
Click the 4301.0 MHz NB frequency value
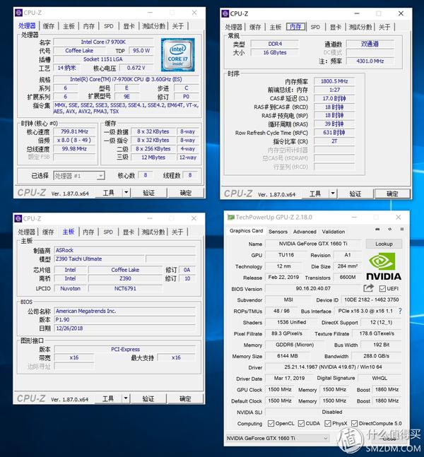click(370, 61)
